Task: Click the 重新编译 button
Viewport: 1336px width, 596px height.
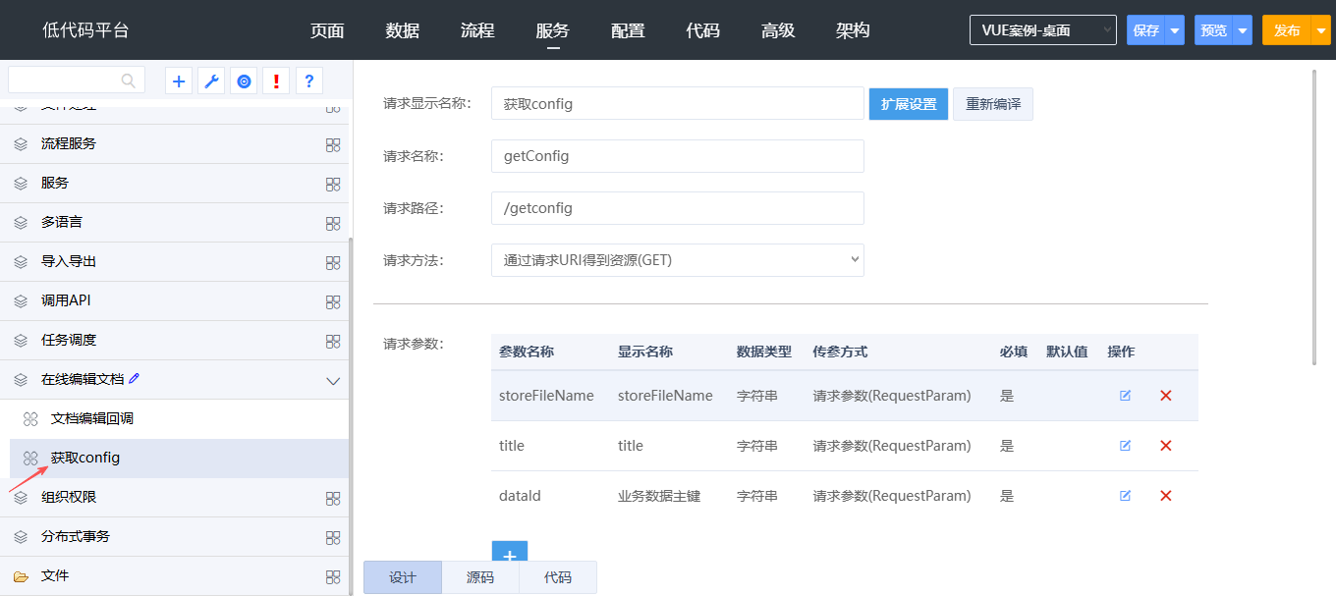Action: (992, 104)
